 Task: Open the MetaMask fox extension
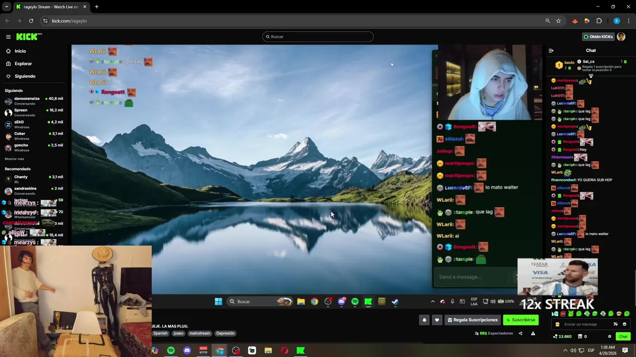point(575,21)
